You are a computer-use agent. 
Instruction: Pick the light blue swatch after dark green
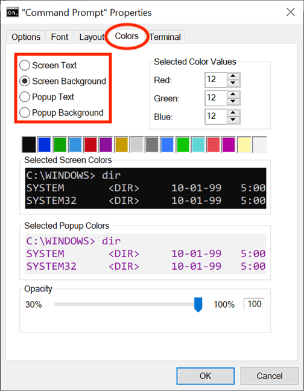click(x=75, y=144)
